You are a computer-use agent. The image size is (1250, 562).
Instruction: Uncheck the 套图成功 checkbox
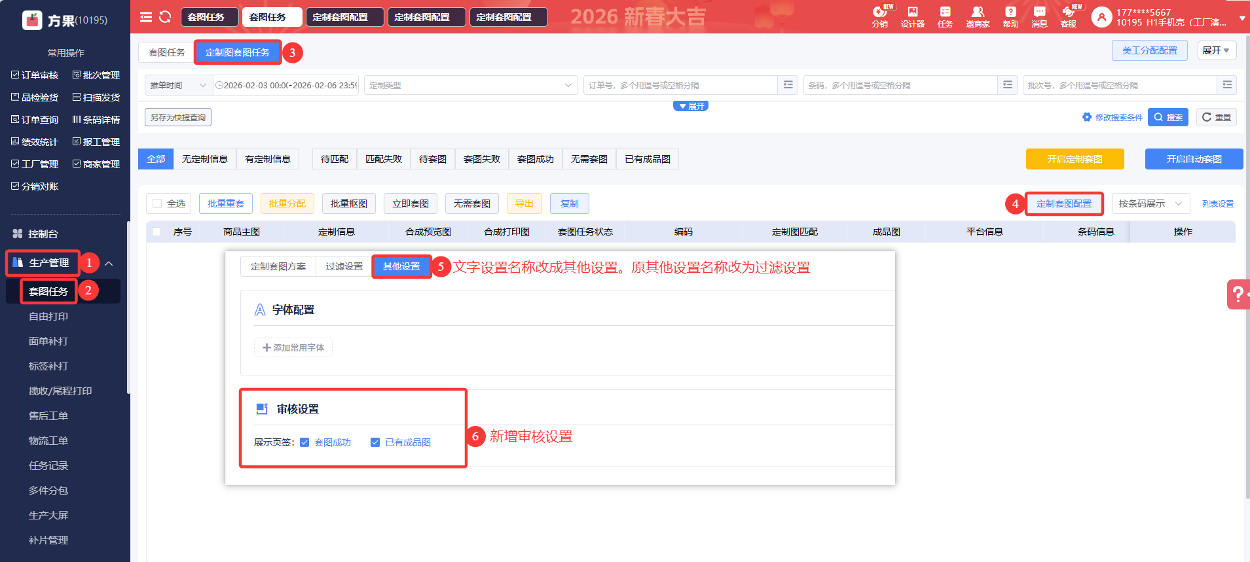304,442
